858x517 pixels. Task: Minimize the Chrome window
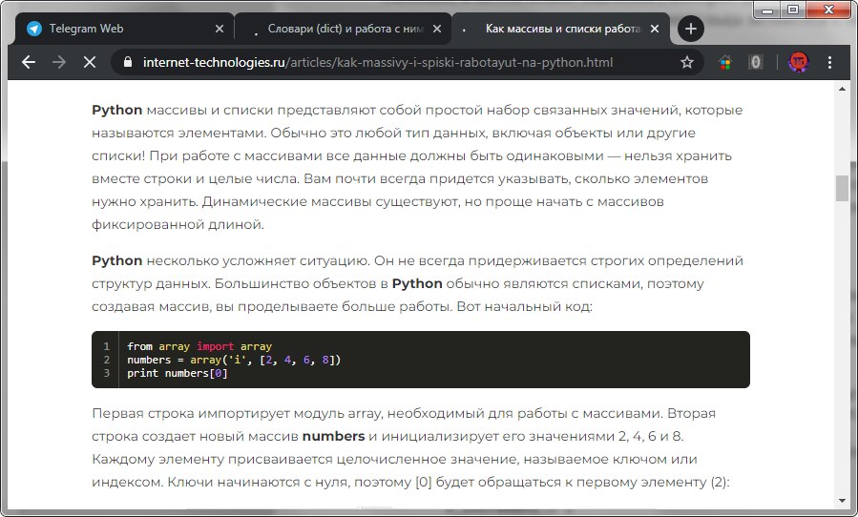click(767, 10)
